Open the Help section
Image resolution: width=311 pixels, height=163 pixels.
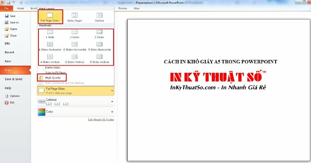click(8, 88)
